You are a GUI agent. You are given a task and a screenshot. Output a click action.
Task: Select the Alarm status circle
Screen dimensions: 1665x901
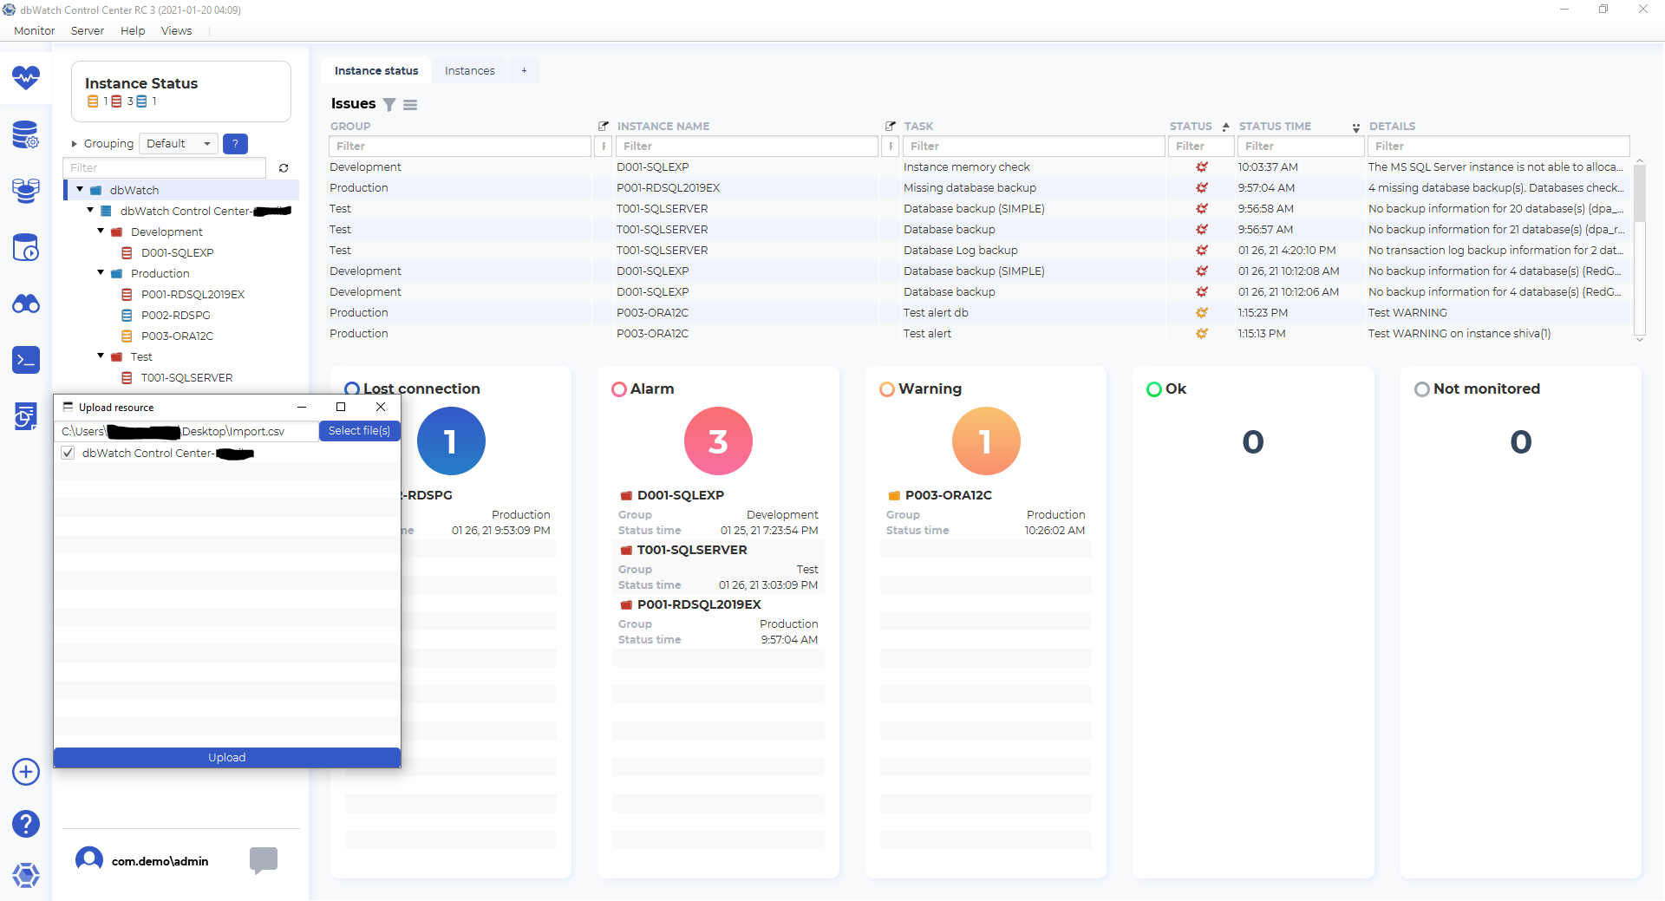pos(718,441)
